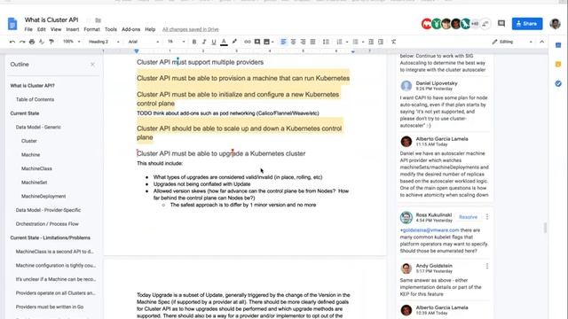Image resolution: width=568 pixels, height=319 pixels.
Task: Open the insert image dropdown
Action: click(268, 42)
